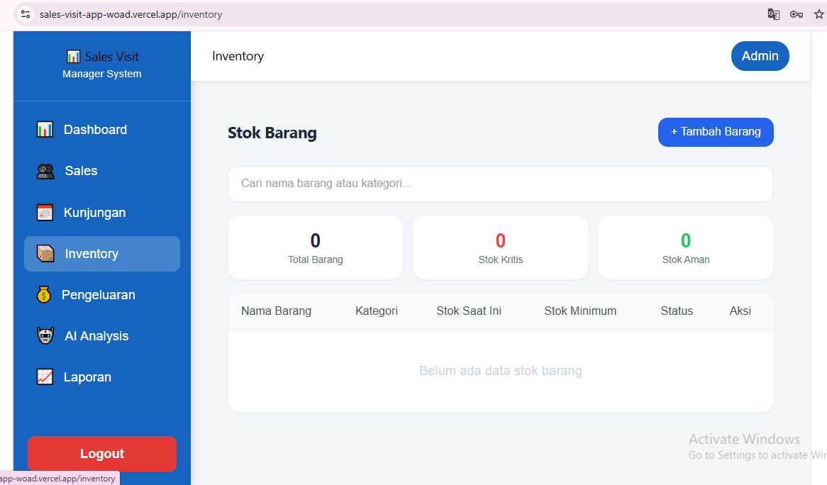Click the Tambah Barang button
827x485 pixels.
[x=716, y=132]
